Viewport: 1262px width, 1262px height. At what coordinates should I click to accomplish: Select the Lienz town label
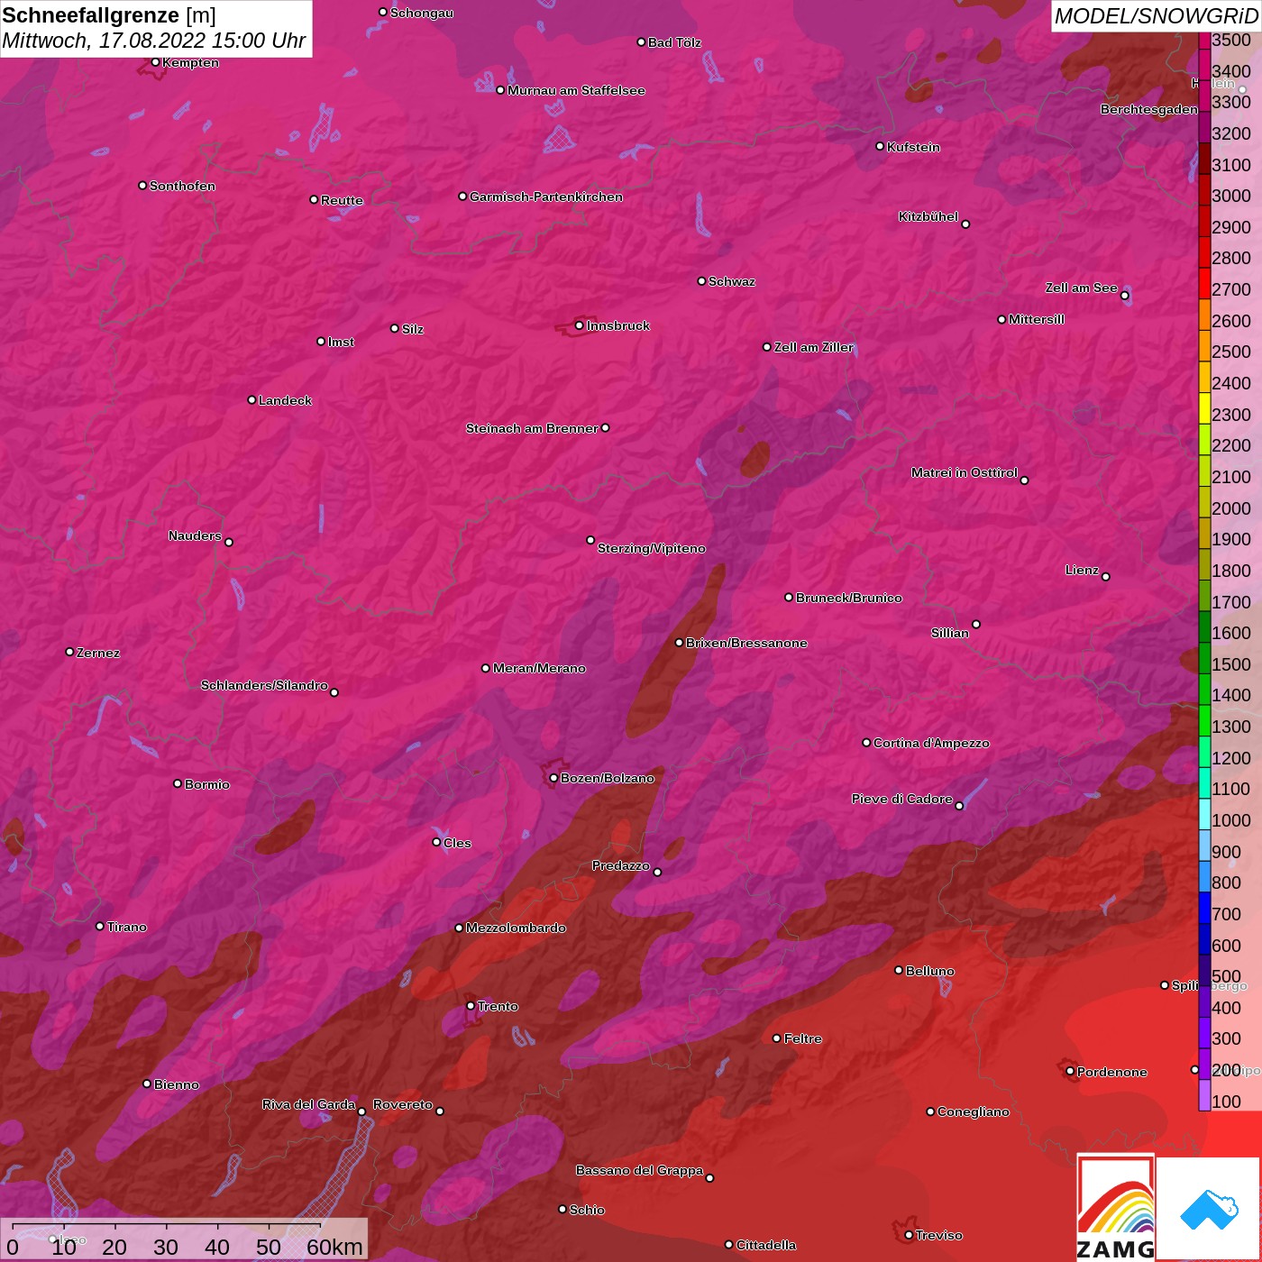pyautogui.click(x=1082, y=570)
